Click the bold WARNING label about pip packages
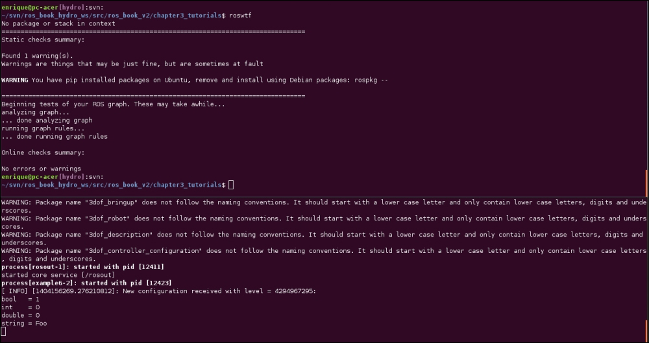Image resolution: width=649 pixels, height=343 pixels. click(15, 80)
